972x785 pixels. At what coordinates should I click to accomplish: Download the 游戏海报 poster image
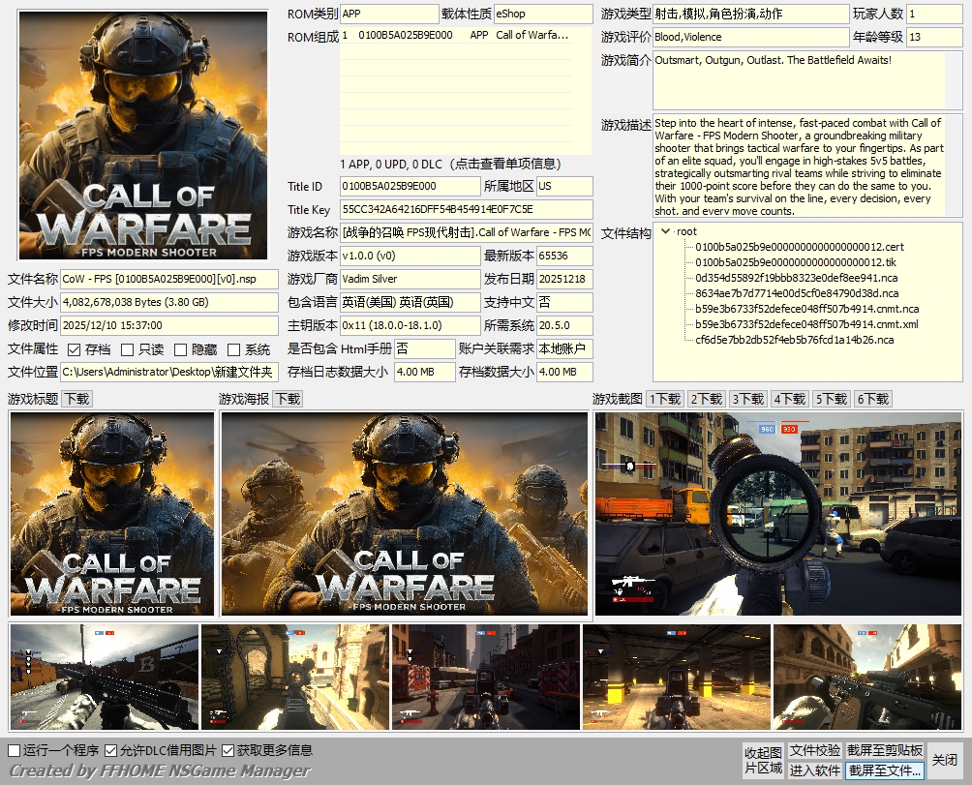pyautogui.click(x=288, y=399)
